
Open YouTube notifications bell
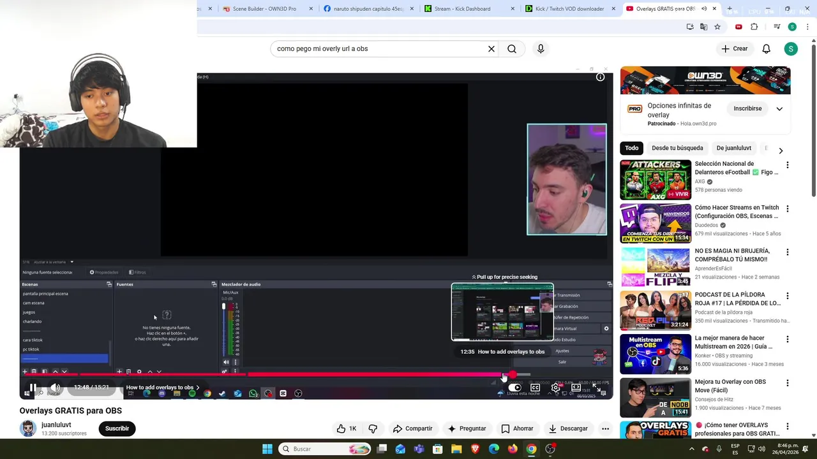pyautogui.click(x=767, y=48)
